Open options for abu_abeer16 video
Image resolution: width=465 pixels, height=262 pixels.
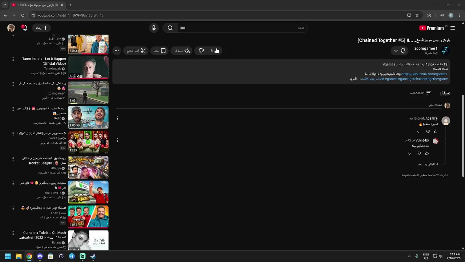pyautogui.click(x=13, y=183)
